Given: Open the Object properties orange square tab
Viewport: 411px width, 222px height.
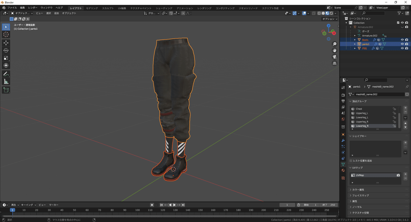Looking at the screenshot, I should [x=343, y=134].
